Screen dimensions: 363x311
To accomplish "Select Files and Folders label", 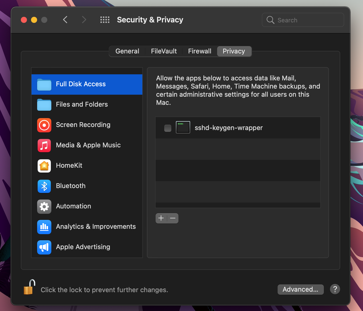I will [82, 104].
